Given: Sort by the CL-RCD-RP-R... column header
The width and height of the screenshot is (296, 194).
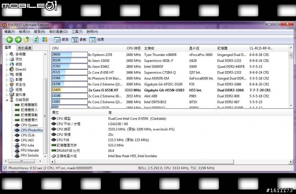Looking at the screenshot, I should (x=261, y=48).
